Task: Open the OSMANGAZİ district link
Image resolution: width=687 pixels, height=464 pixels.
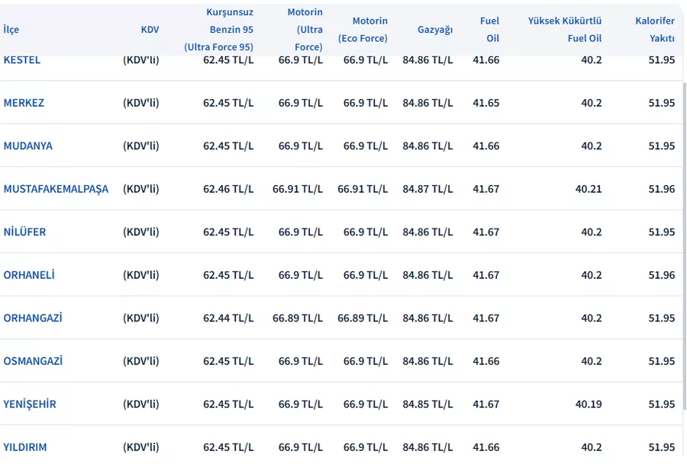Action: click(x=33, y=361)
